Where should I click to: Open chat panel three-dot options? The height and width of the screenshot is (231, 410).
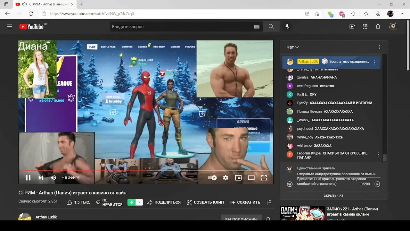tap(379, 47)
